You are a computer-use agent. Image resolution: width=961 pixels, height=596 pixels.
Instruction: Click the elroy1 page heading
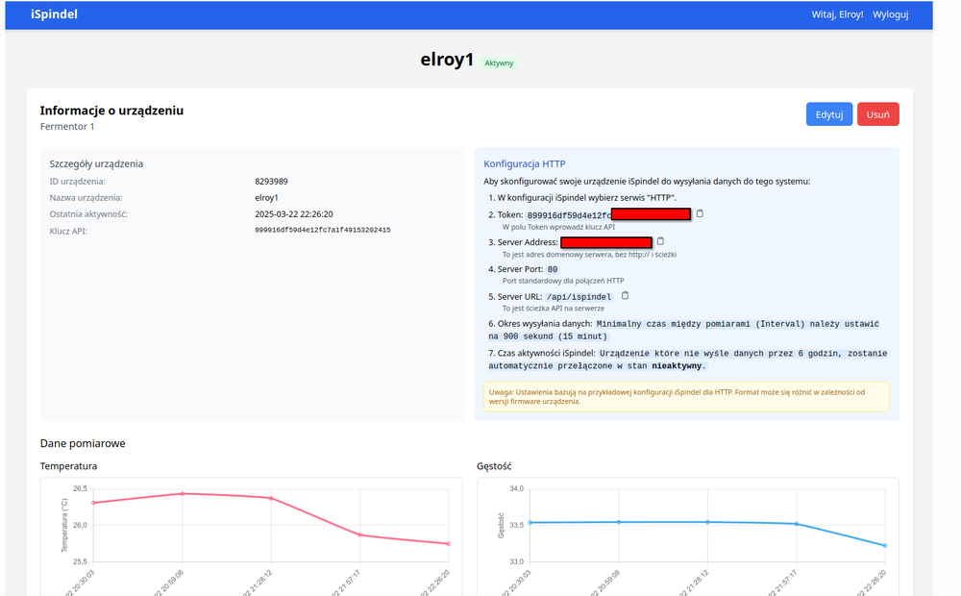click(x=447, y=60)
